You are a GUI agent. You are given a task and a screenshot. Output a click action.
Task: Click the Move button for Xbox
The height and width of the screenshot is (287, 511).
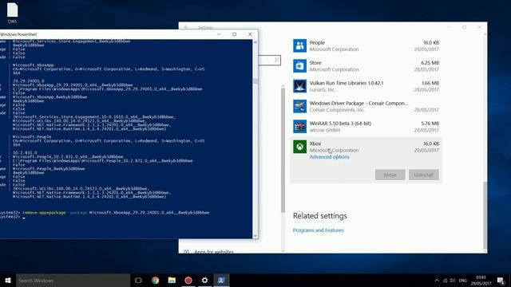click(x=390, y=175)
